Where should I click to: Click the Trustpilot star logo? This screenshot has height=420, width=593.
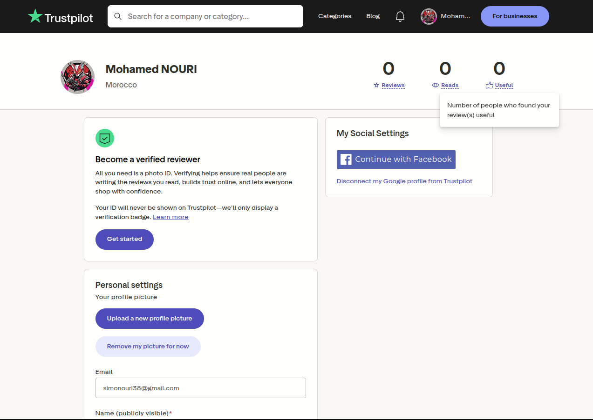pyautogui.click(x=35, y=16)
